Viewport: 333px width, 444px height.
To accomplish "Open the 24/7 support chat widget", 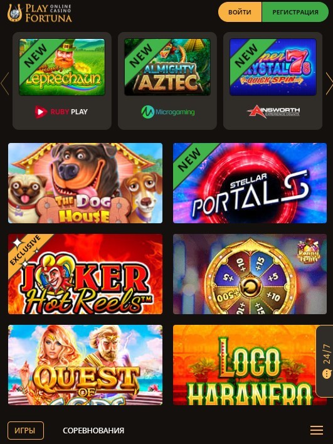I will pyautogui.click(x=326, y=361).
